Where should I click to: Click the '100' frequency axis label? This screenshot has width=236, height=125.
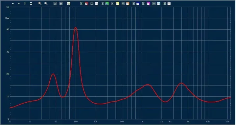pyautogui.click(x=76, y=121)
